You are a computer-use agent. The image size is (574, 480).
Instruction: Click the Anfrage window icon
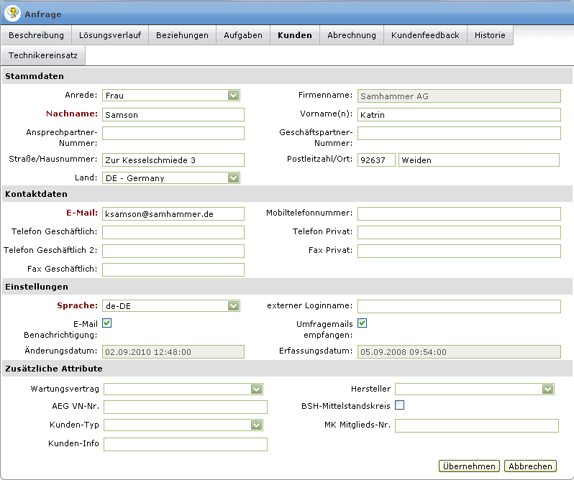point(12,14)
